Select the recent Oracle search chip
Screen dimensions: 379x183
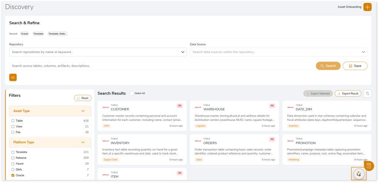point(24,34)
